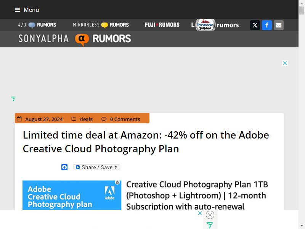Dismiss bottom ad with circled X

(x=210, y=215)
